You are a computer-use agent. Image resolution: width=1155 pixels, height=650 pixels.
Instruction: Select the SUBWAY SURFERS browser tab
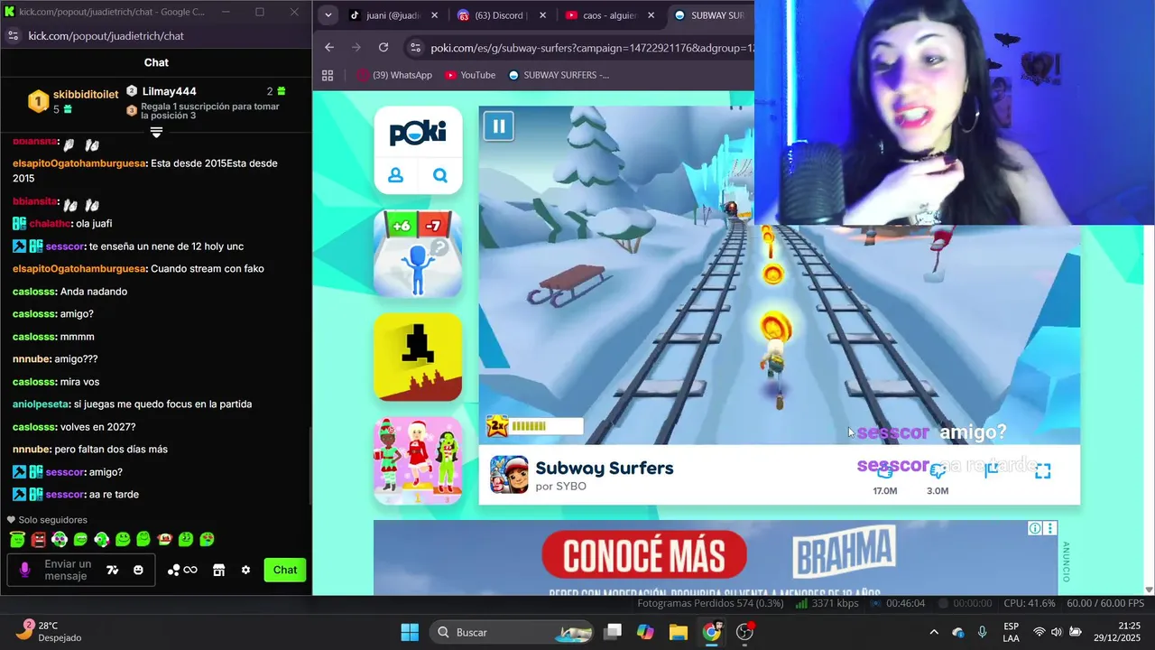pos(709,15)
